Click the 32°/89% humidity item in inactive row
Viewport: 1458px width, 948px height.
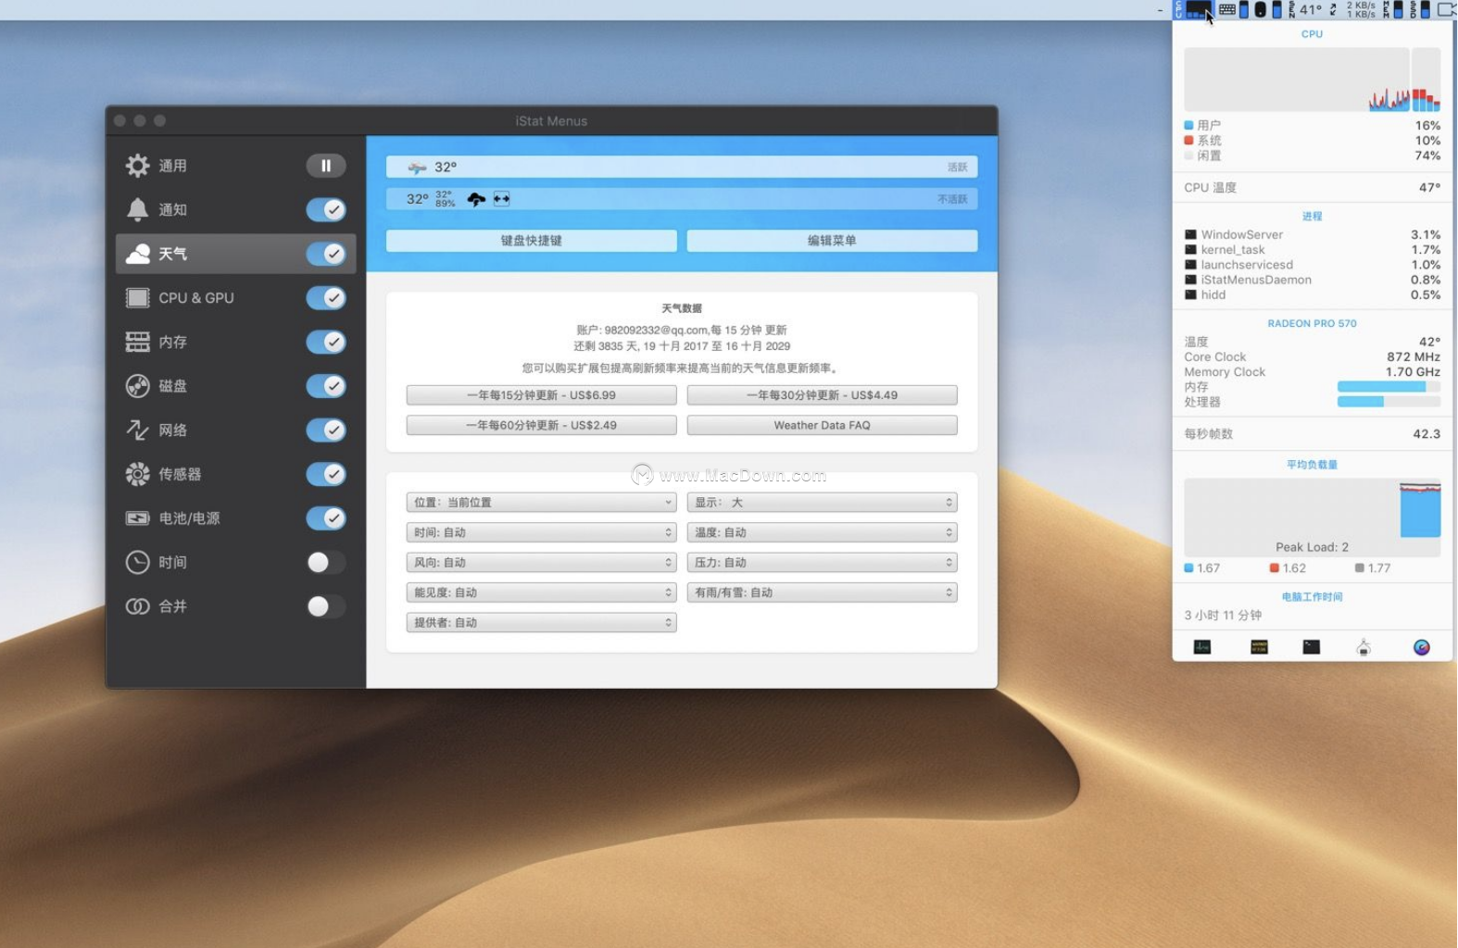coord(445,199)
